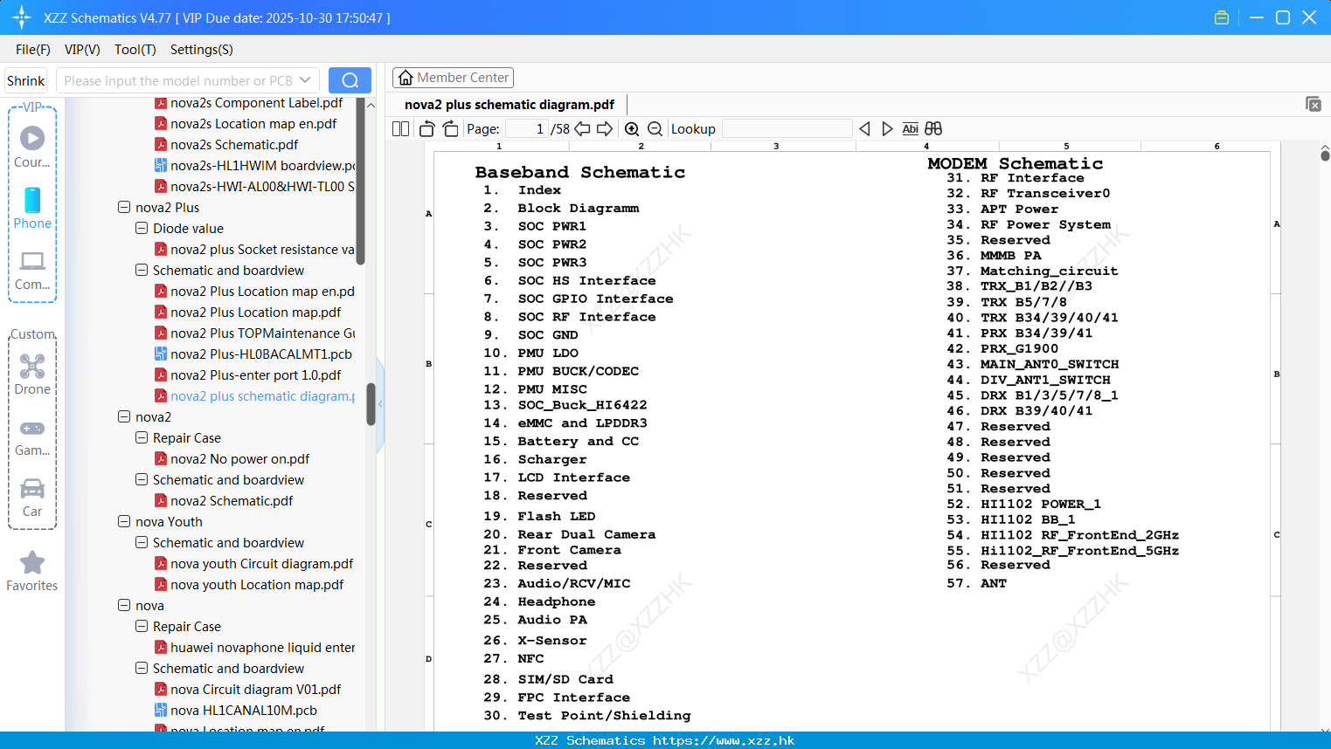The height and width of the screenshot is (749, 1331).
Task: Open nova2 Schematic.pdf
Action: click(232, 501)
